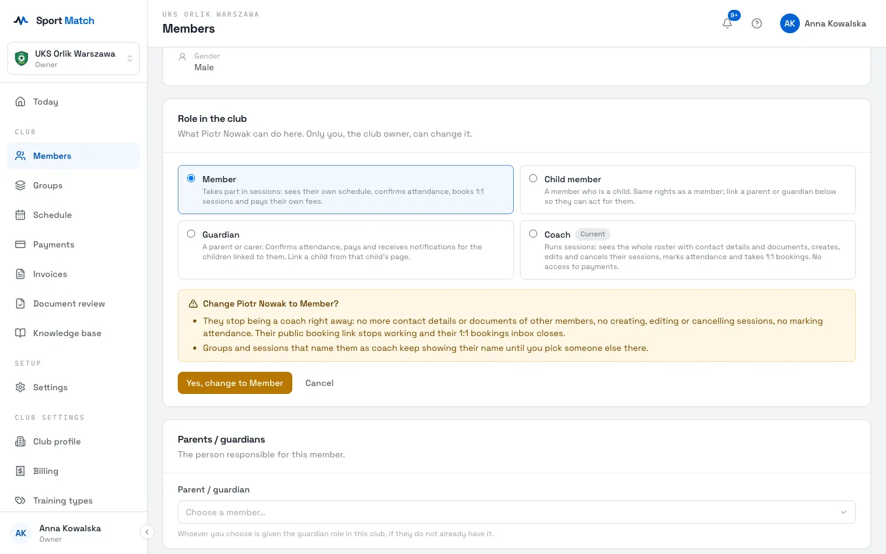Screen dimensions: 886x554
Task: Click the Settings gear icon
Action: [20, 387]
